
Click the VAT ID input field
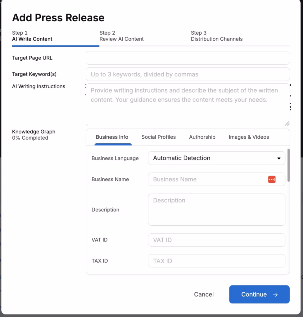point(216,240)
